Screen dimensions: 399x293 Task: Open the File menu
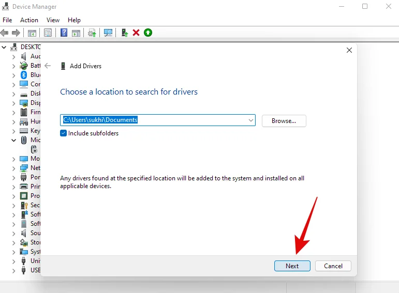[7, 20]
